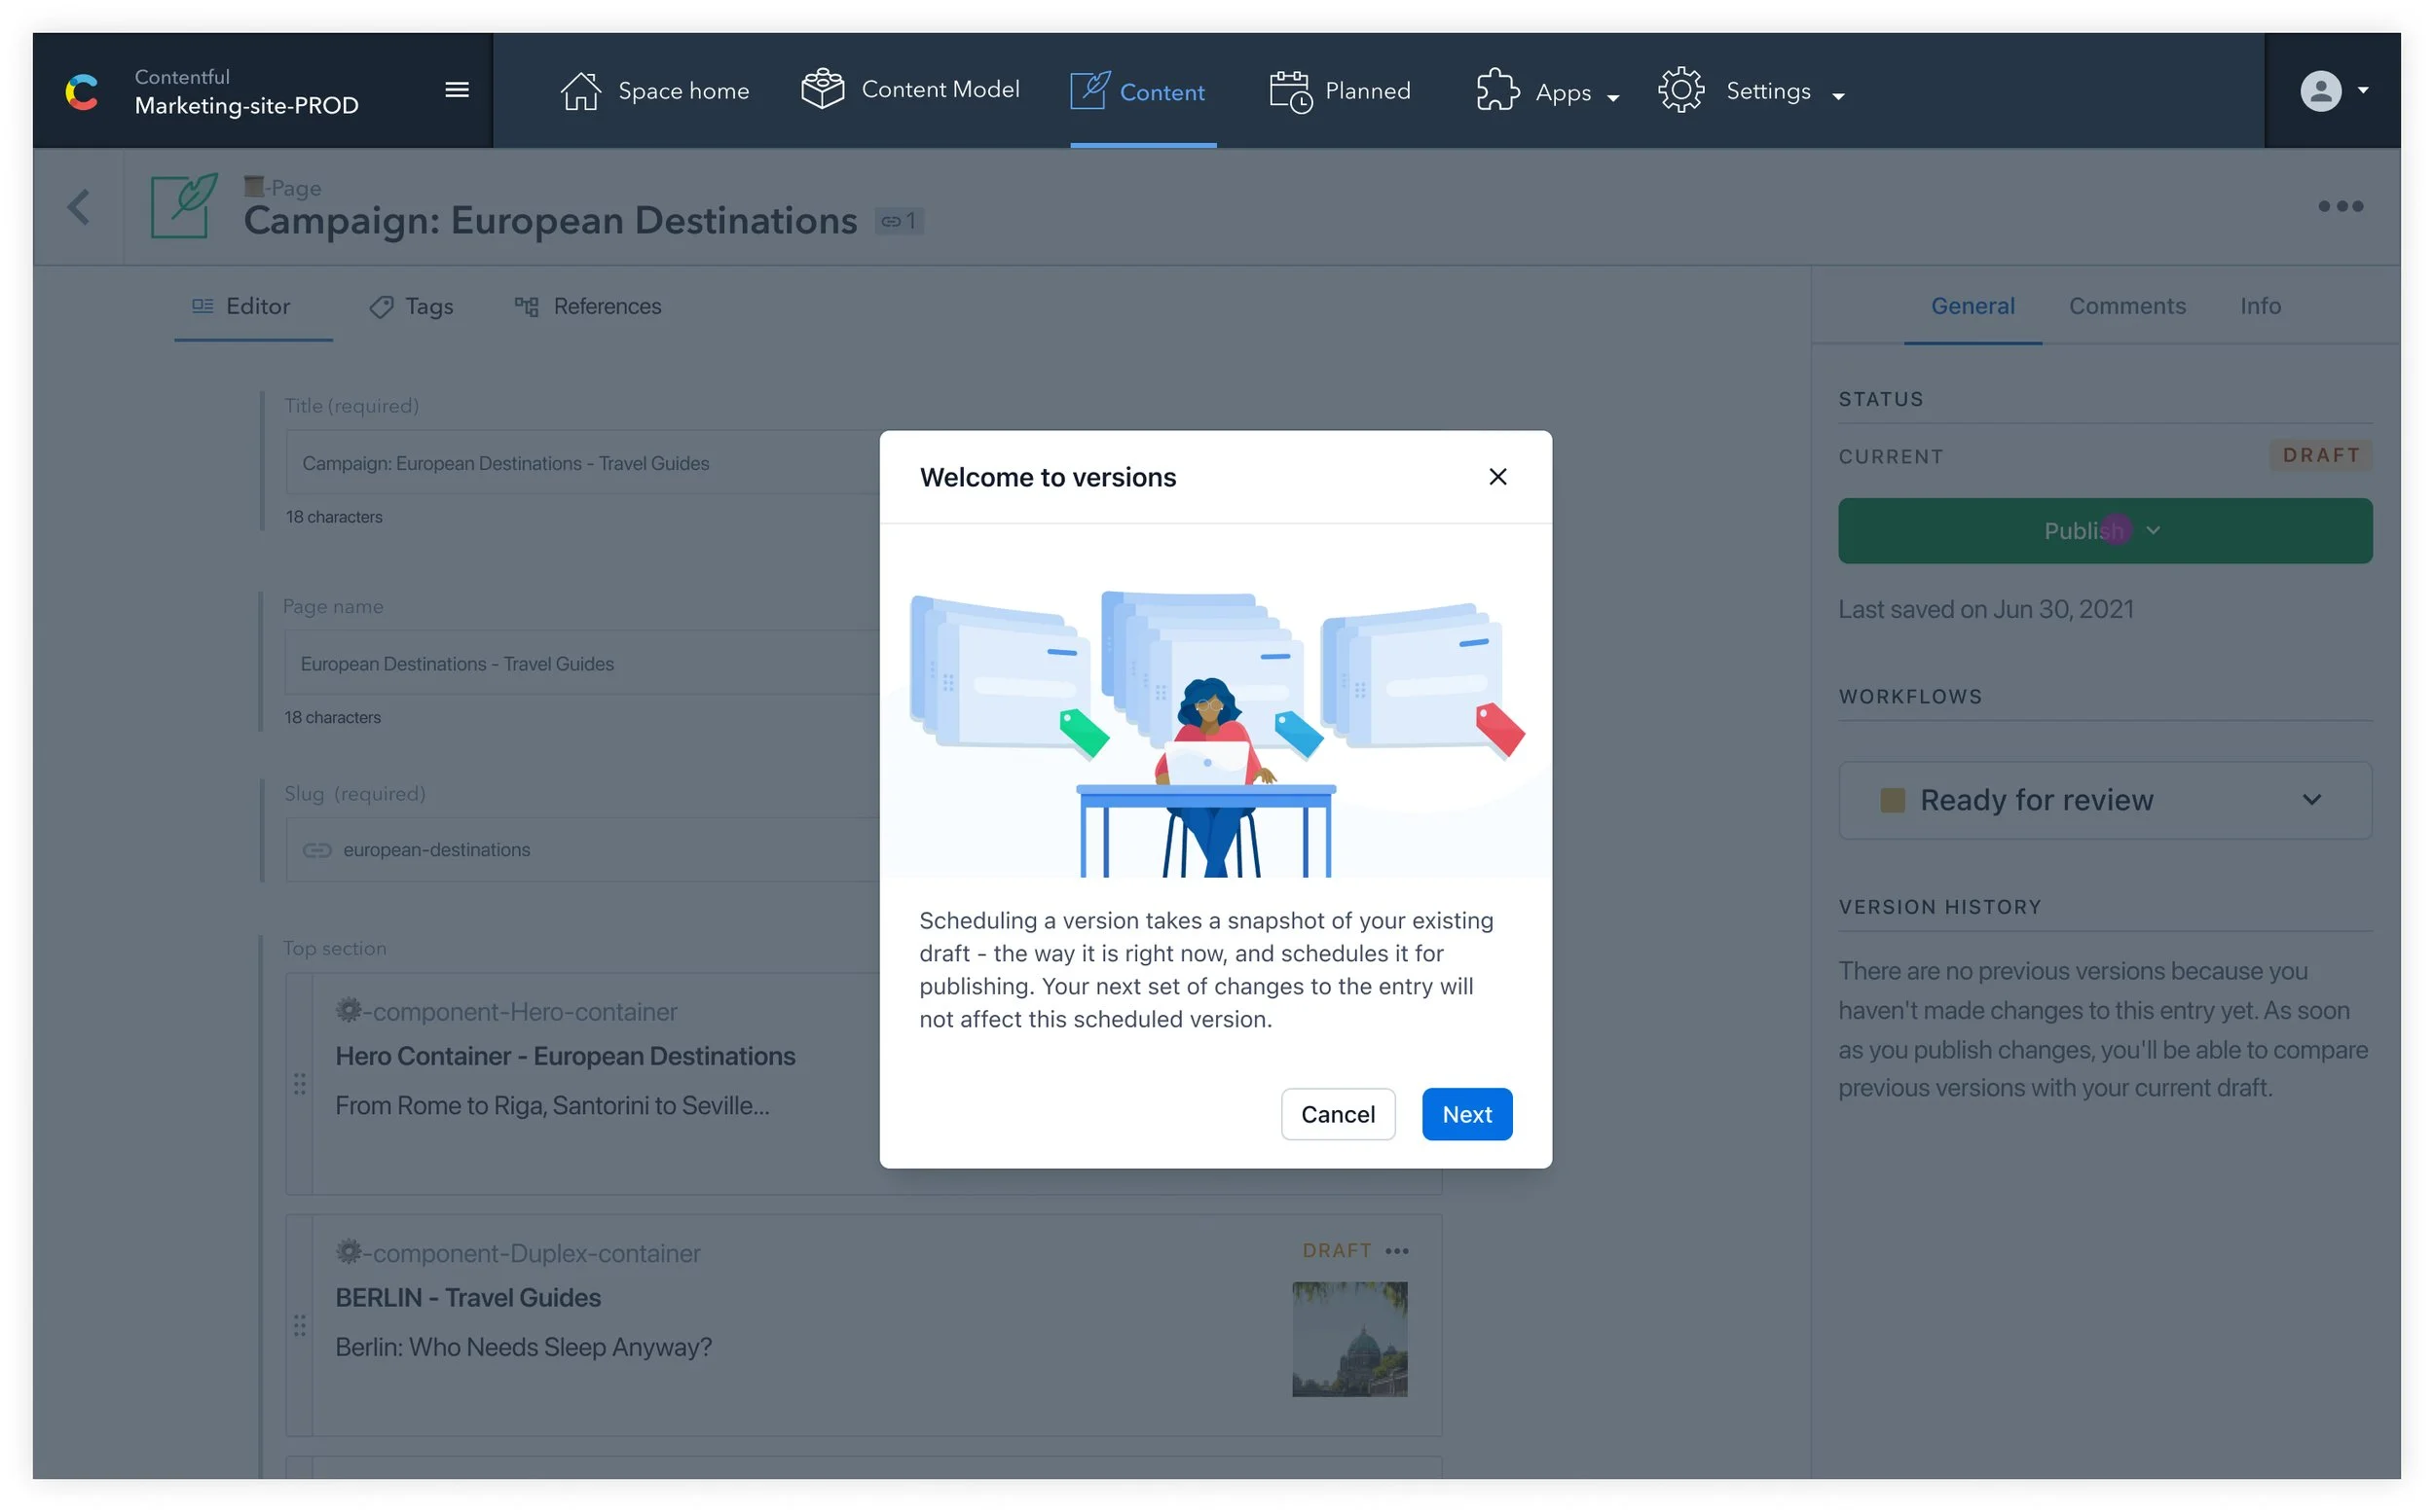This screenshot has height=1512, width=2434.
Task: Open the three-dot menu on the Duplex container card
Action: pos(1397,1251)
